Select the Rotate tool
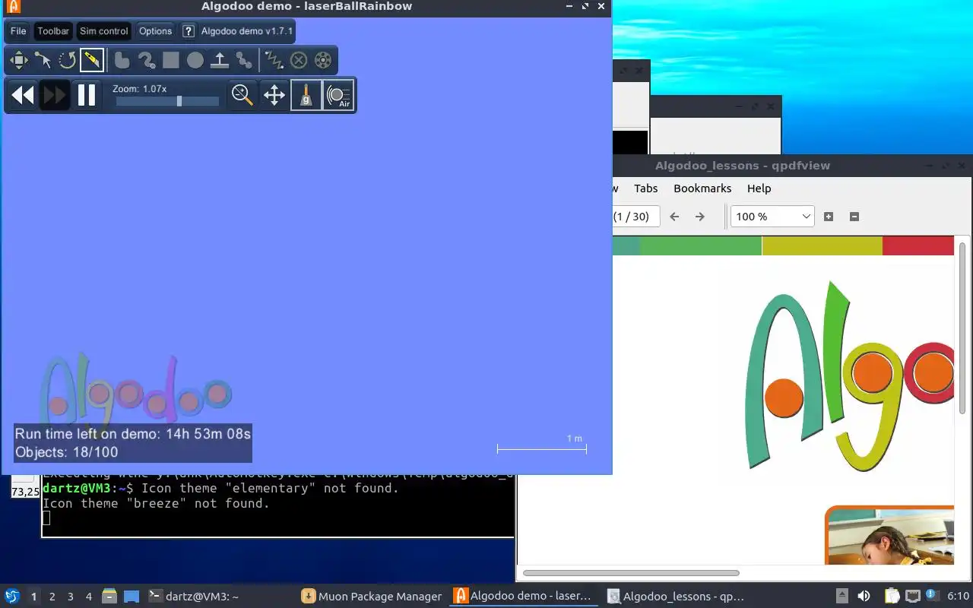 point(67,60)
